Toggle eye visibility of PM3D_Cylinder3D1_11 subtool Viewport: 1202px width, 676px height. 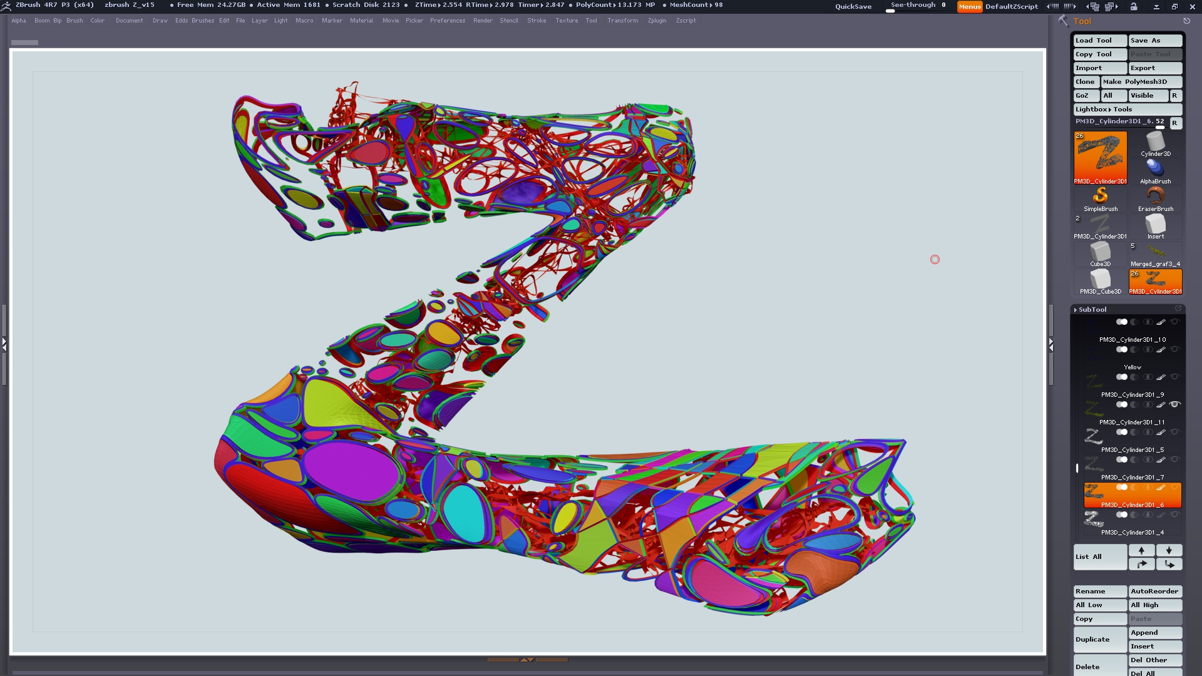click(1174, 404)
